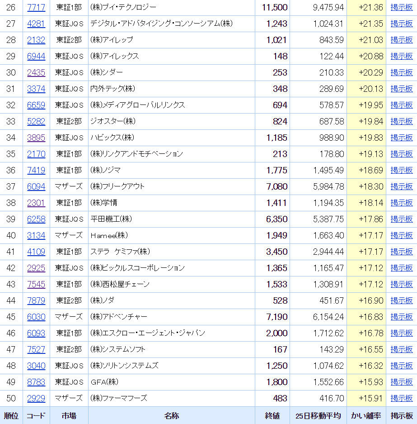Open 掲示板 for Hamee row
The image size is (417, 424).
(402, 235)
